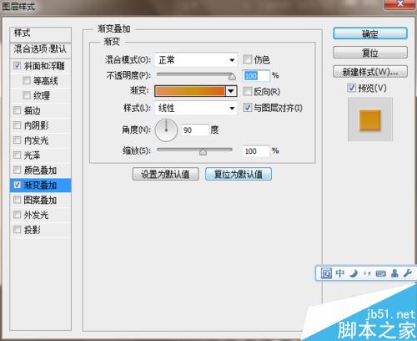Enable the 描边 checkbox
The width and height of the screenshot is (417, 341).
pyautogui.click(x=17, y=110)
